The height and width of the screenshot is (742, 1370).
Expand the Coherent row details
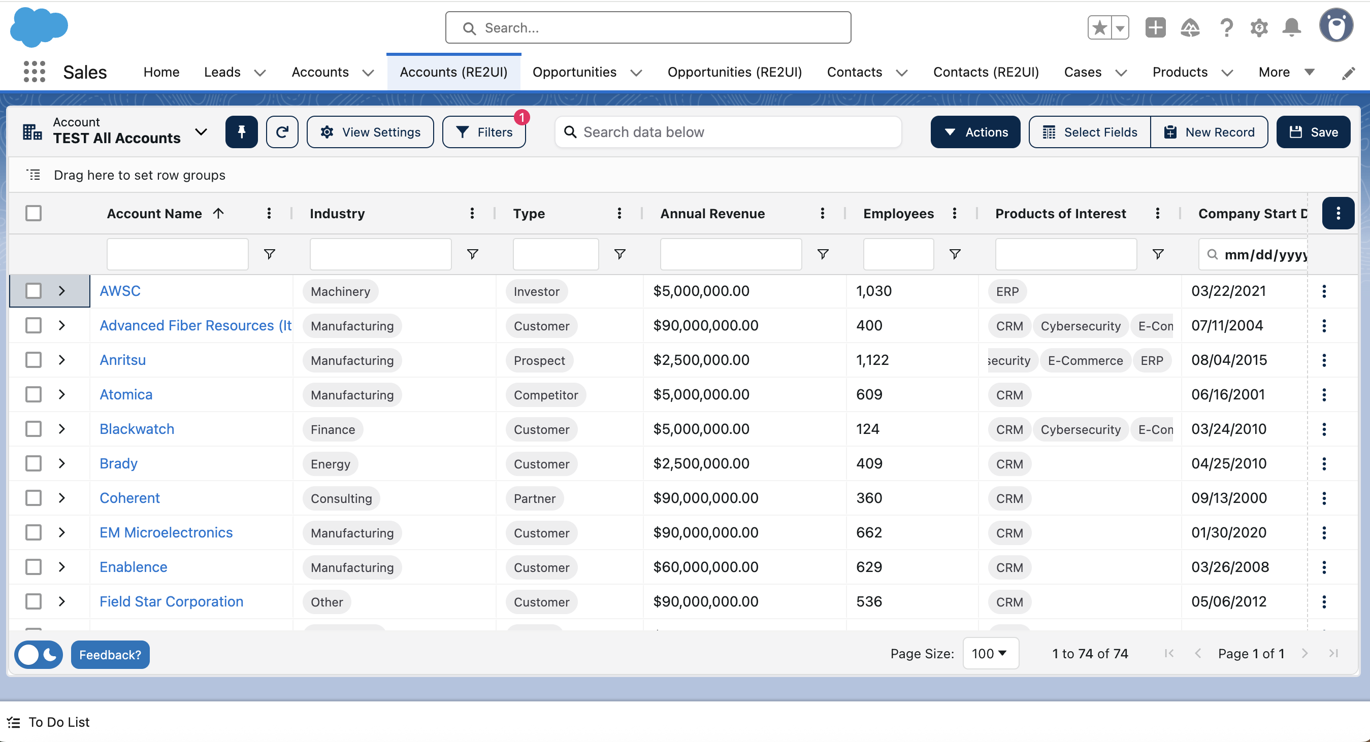click(61, 498)
